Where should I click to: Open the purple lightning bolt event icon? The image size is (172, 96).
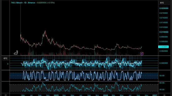(x=142, y=54)
